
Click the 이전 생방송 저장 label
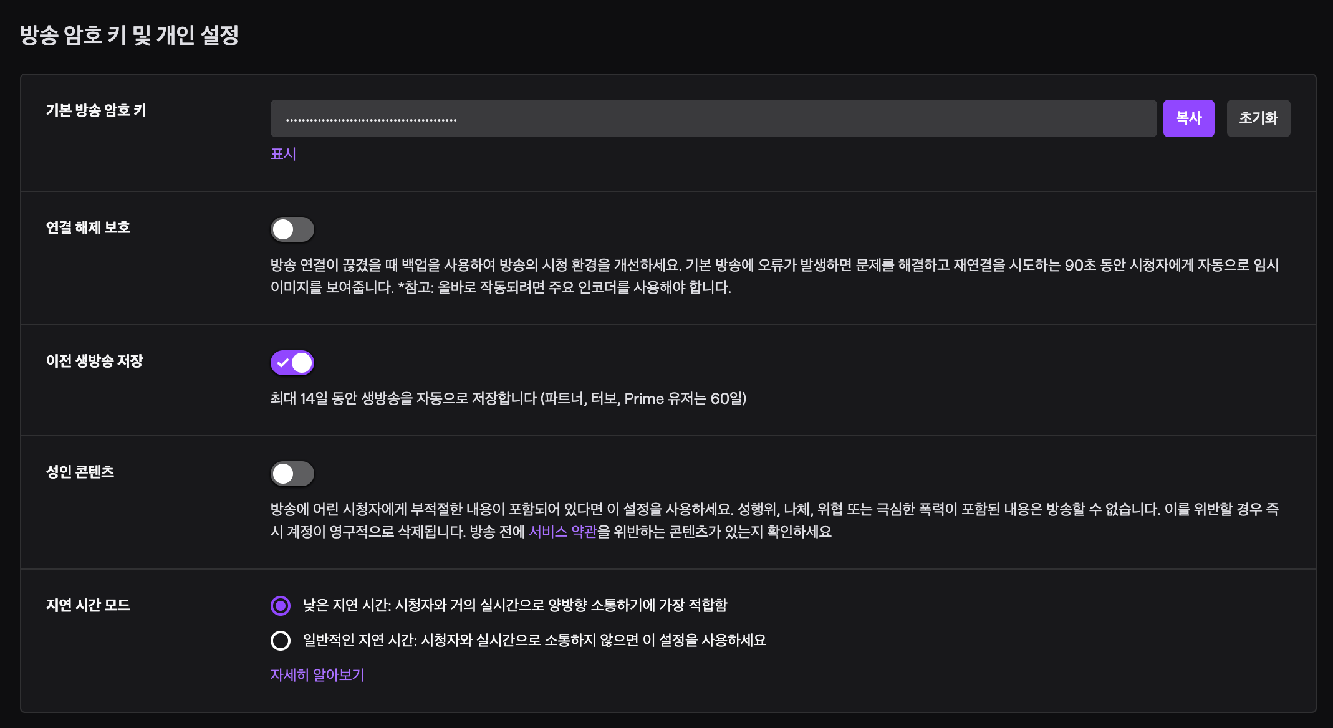pyautogui.click(x=94, y=361)
